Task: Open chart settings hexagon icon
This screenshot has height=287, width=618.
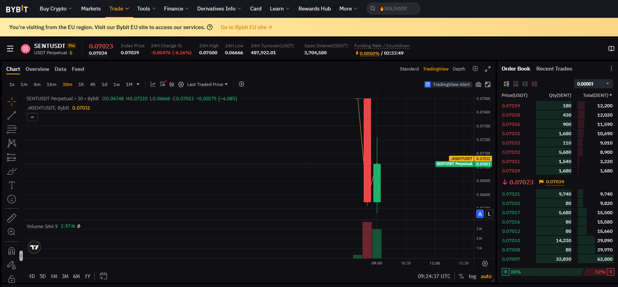Action: (x=181, y=84)
